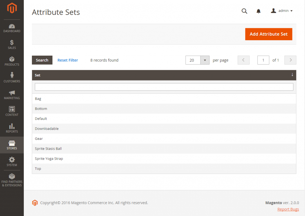The width and height of the screenshot is (305, 216).
Task: Click the notifications bell icon
Action: (258, 11)
